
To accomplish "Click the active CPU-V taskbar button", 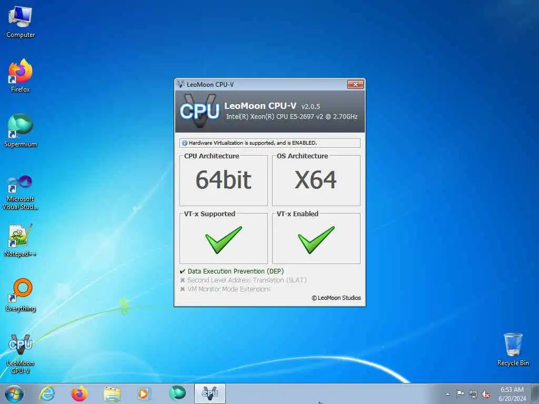I will (x=210, y=393).
